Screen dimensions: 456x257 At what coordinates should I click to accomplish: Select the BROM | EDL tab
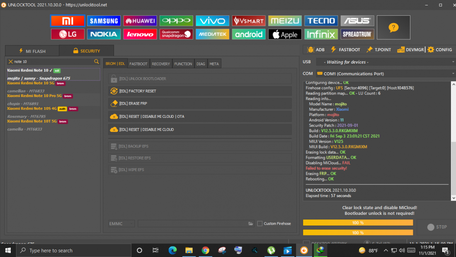[x=115, y=64]
